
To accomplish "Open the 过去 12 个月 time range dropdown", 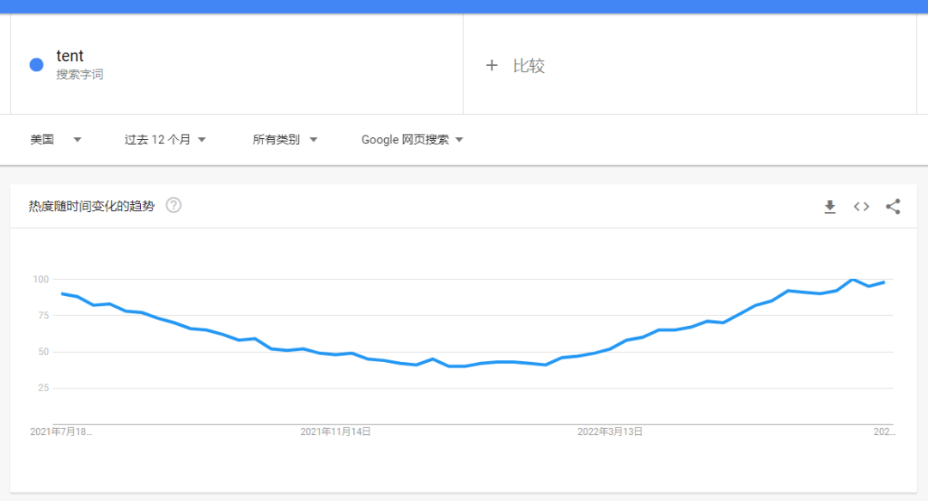I will click(163, 139).
